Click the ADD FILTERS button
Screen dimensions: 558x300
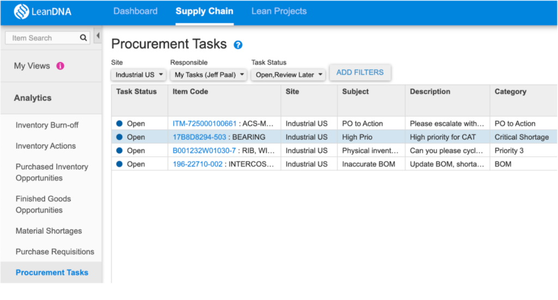click(x=360, y=72)
